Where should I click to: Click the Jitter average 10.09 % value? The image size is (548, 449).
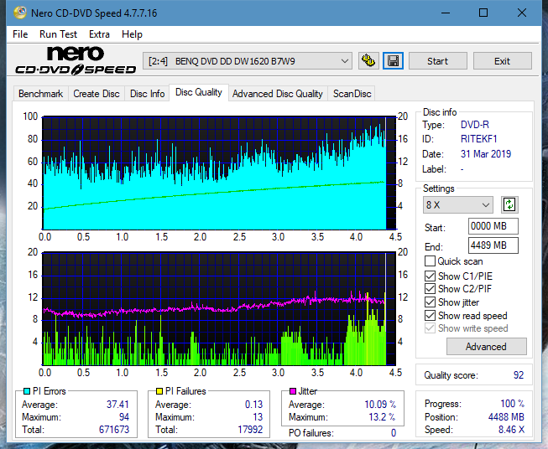[380, 405]
